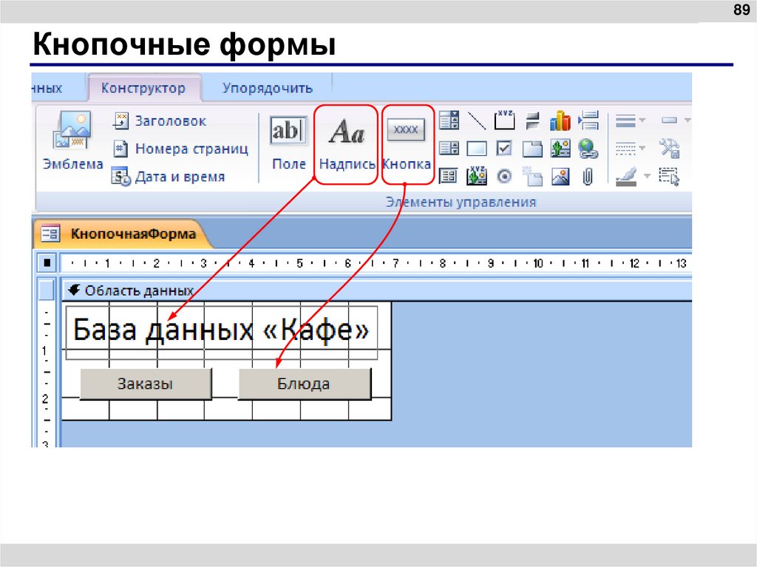Select the Кнопка (Button) tool
Viewport: 757px width, 567px height.
[407, 133]
